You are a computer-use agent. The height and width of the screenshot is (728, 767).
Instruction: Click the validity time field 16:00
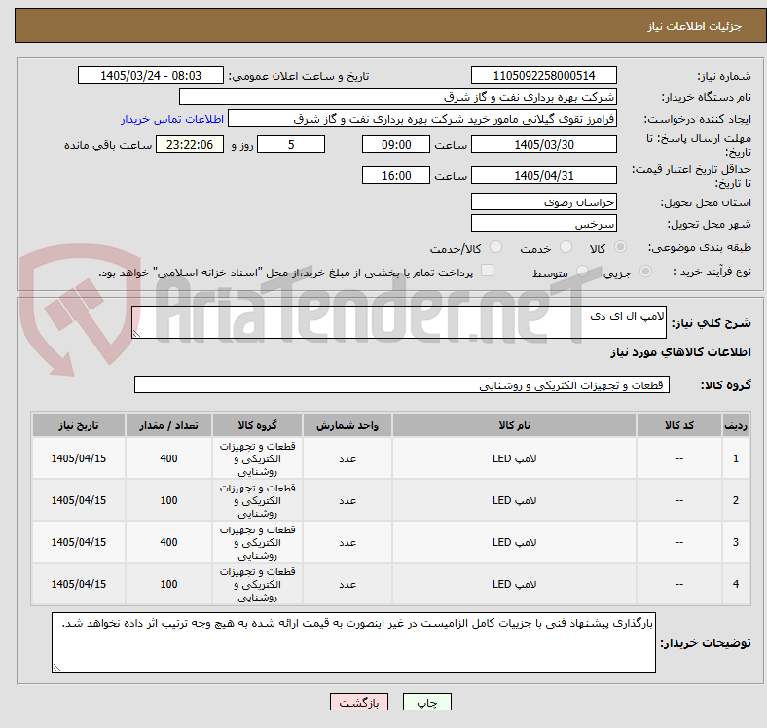(x=396, y=175)
